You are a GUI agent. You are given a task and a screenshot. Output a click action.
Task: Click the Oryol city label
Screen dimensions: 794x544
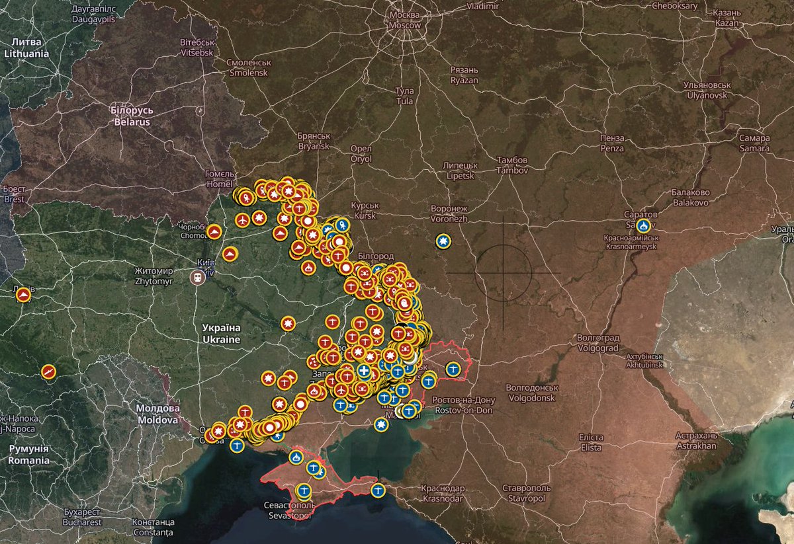(x=361, y=154)
